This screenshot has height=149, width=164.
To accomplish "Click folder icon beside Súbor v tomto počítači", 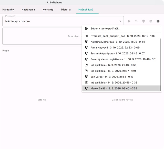I will tap(86, 28).
